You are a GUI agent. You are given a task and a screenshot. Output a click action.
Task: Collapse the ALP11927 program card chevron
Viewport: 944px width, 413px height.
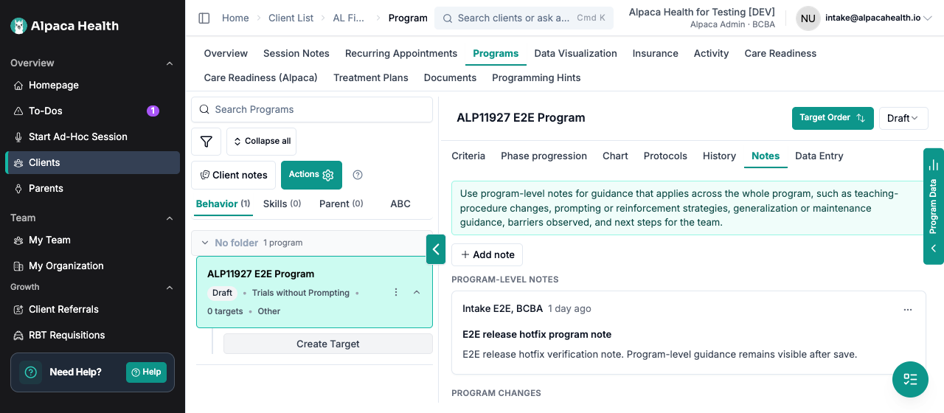pos(417,293)
